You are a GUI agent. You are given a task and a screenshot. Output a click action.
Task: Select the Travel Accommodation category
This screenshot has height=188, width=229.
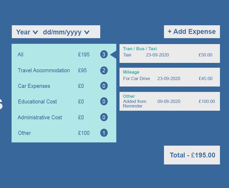click(44, 70)
